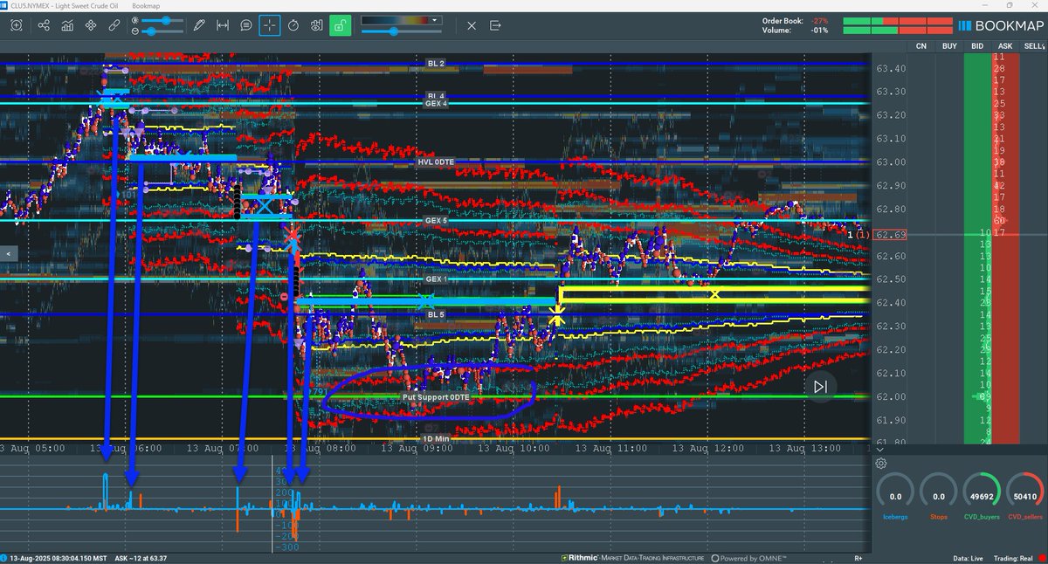Select the horizontal measure tool
The width and height of the screenshot is (1048, 564).
pyautogui.click(x=223, y=25)
